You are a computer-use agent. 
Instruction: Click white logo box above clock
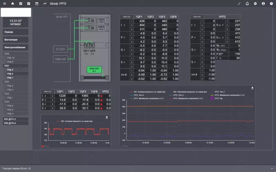(x=16, y=12)
